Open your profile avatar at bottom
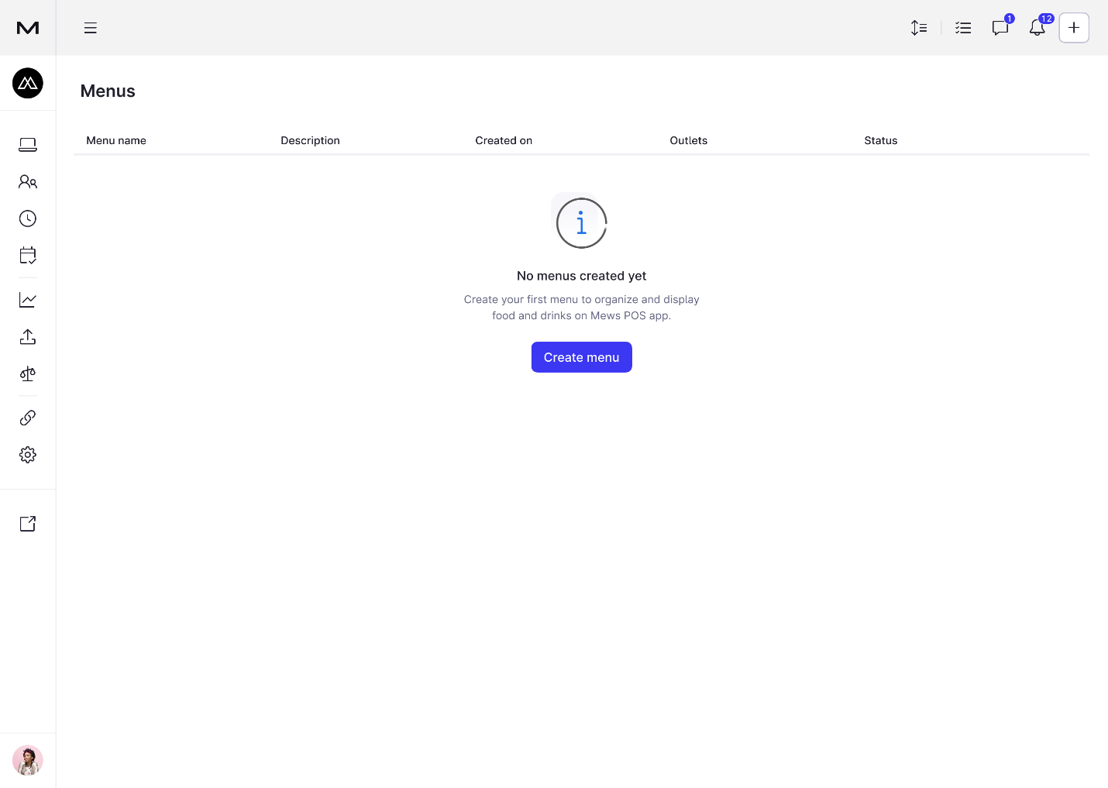This screenshot has height=788, width=1108. click(x=28, y=760)
